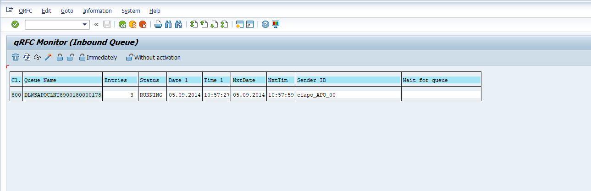Delete queue using the trash icon

pyautogui.click(x=16, y=57)
